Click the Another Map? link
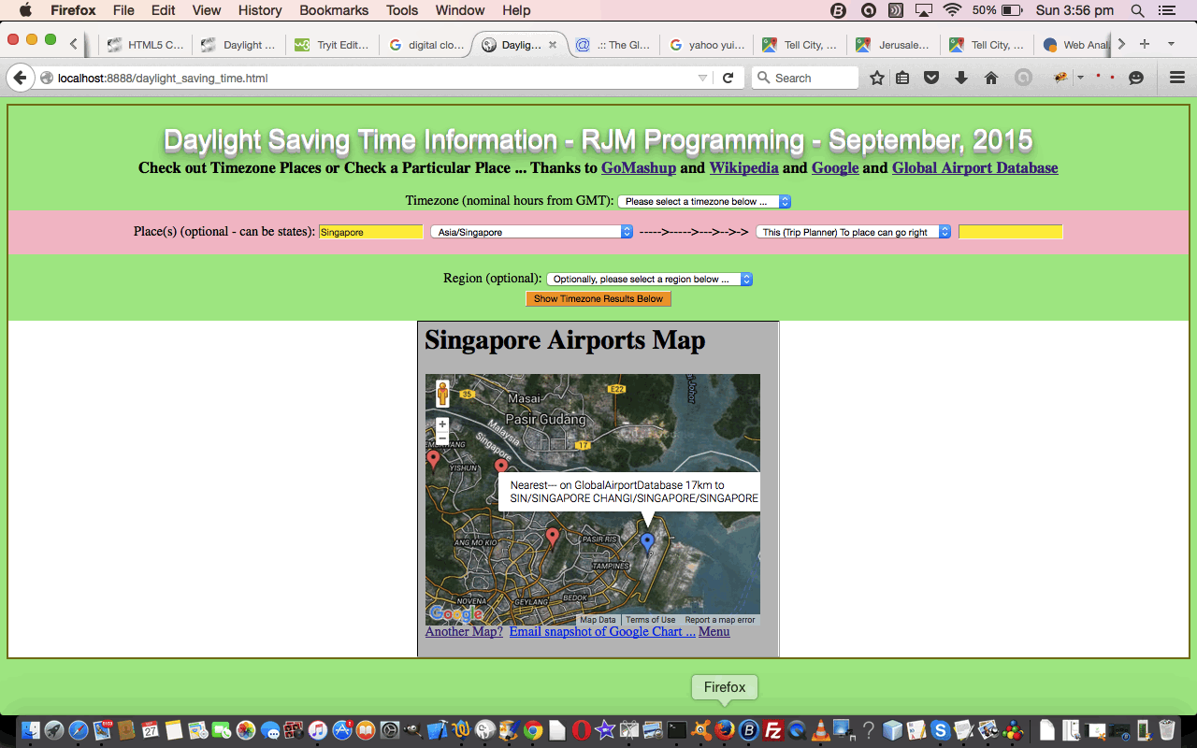The width and height of the screenshot is (1197, 748). (x=464, y=632)
